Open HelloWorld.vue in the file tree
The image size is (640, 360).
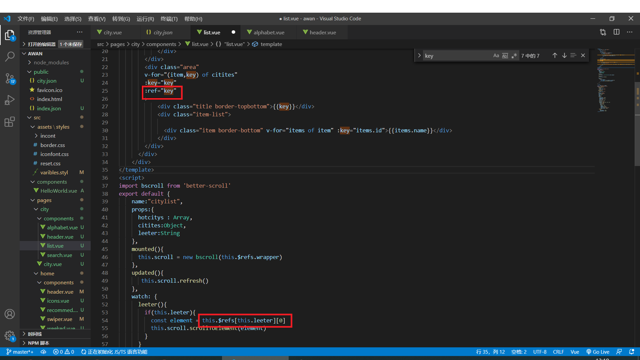pos(59,191)
